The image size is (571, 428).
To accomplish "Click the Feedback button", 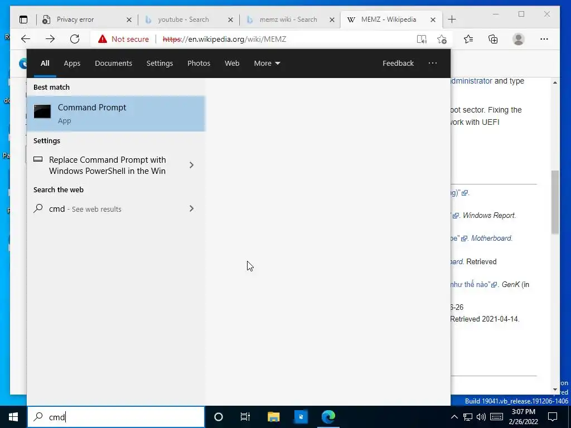I will point(398,64).
